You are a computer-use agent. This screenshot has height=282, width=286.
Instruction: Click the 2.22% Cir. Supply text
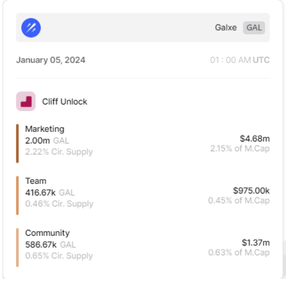click(x=59, y=152)
